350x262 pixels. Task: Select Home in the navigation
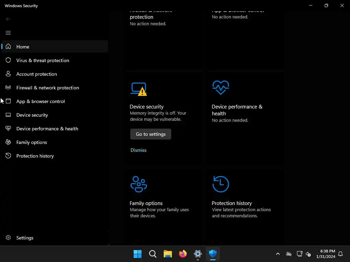click(55, 46)
